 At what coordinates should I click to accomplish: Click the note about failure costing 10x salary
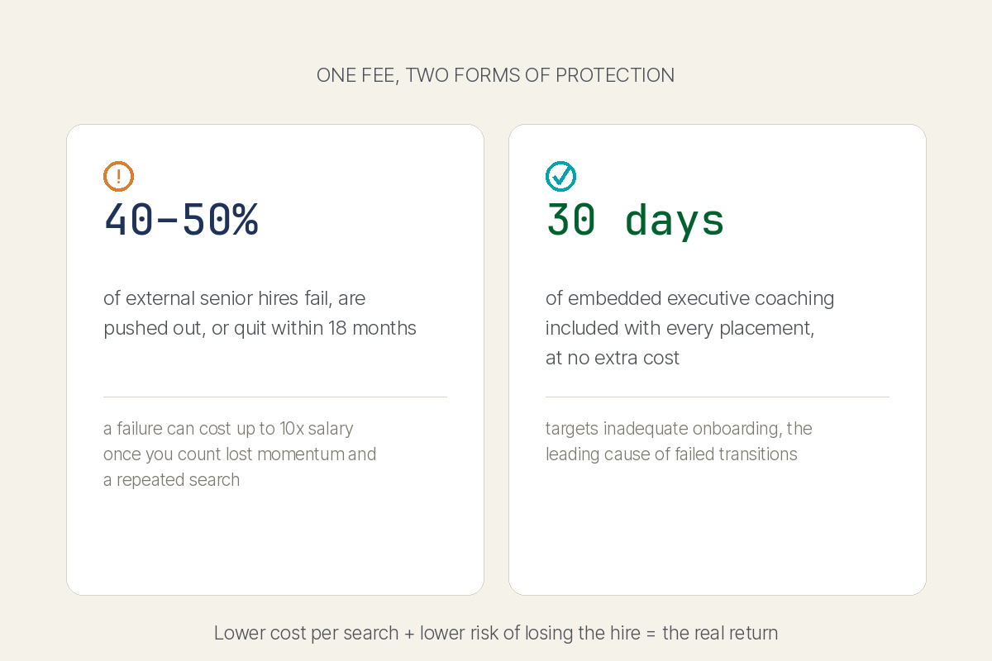240,454
